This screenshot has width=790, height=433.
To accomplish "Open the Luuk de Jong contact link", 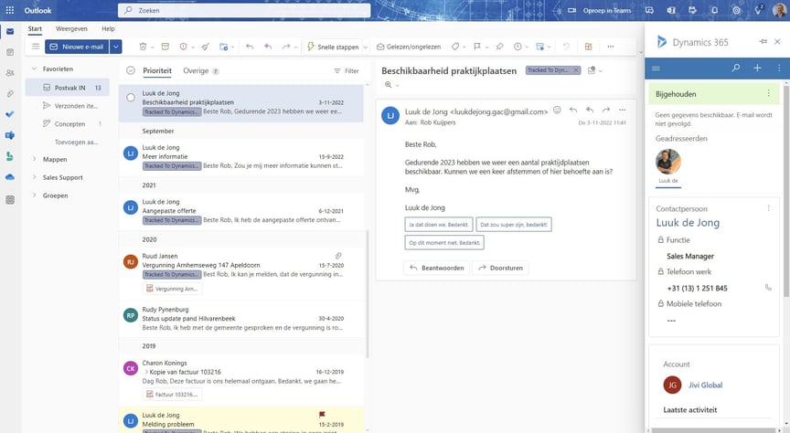I will 688,223.
